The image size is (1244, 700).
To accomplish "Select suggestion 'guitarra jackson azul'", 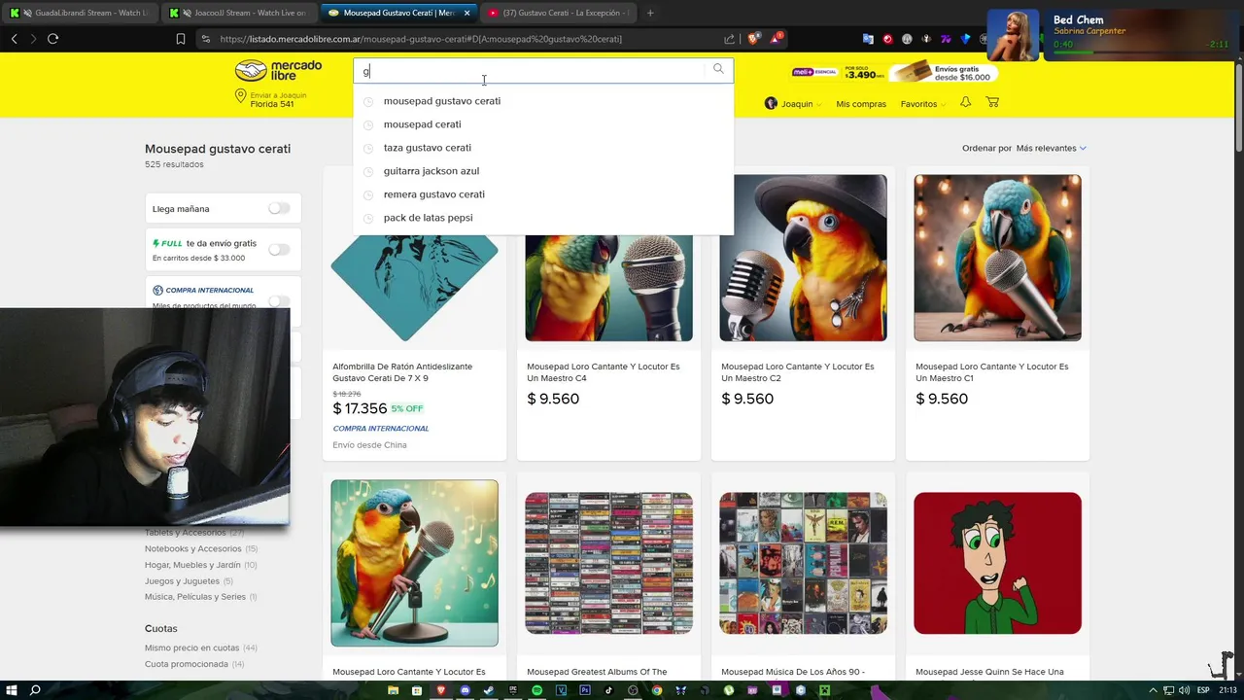I will pos(432,171).
